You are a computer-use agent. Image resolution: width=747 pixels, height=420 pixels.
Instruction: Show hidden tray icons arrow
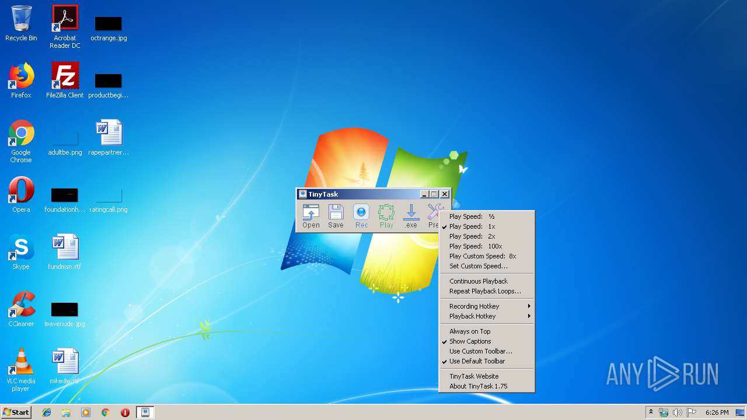pos(651,412)
